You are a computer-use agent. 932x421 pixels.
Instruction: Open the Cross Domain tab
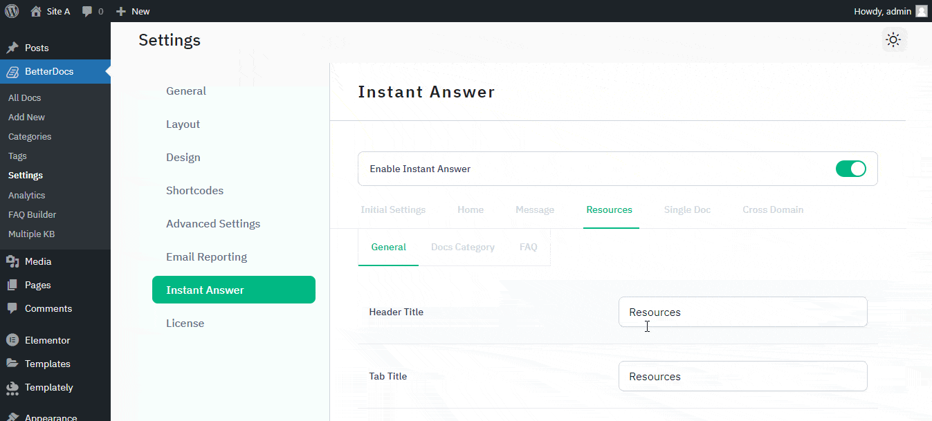click(x=773, y=209)
